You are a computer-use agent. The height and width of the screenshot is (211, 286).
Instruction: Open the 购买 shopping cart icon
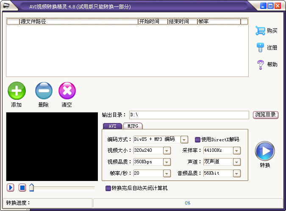pyautogui.click(x=260, y=30)
